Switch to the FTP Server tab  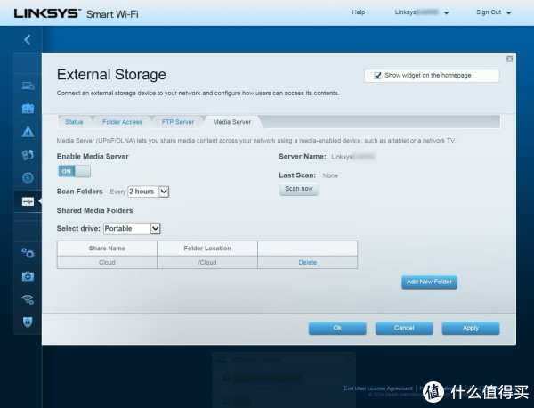[178, 122]
